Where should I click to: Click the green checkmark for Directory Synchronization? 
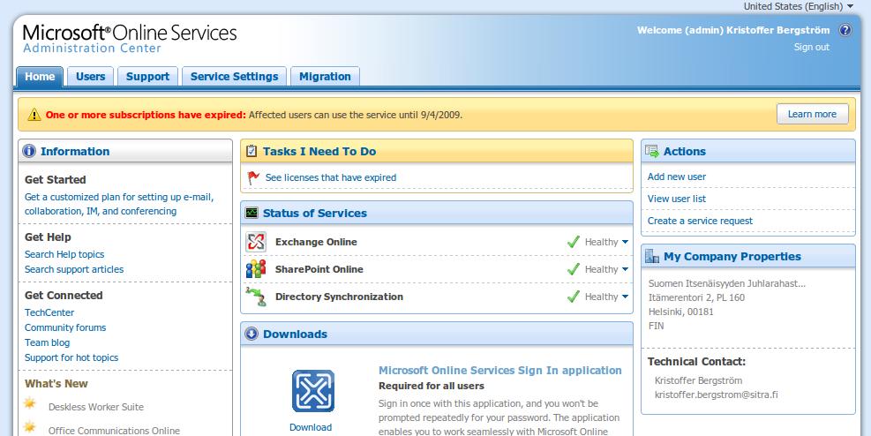click(x=574, y=296)
